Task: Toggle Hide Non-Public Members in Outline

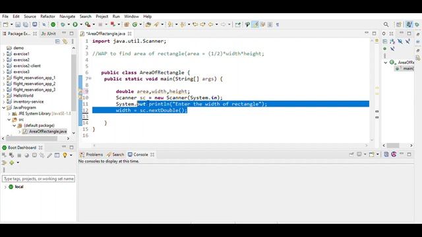Action: 385,49
